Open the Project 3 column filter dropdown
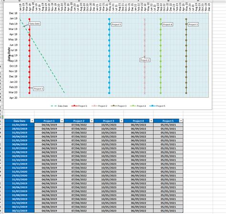 122,121
